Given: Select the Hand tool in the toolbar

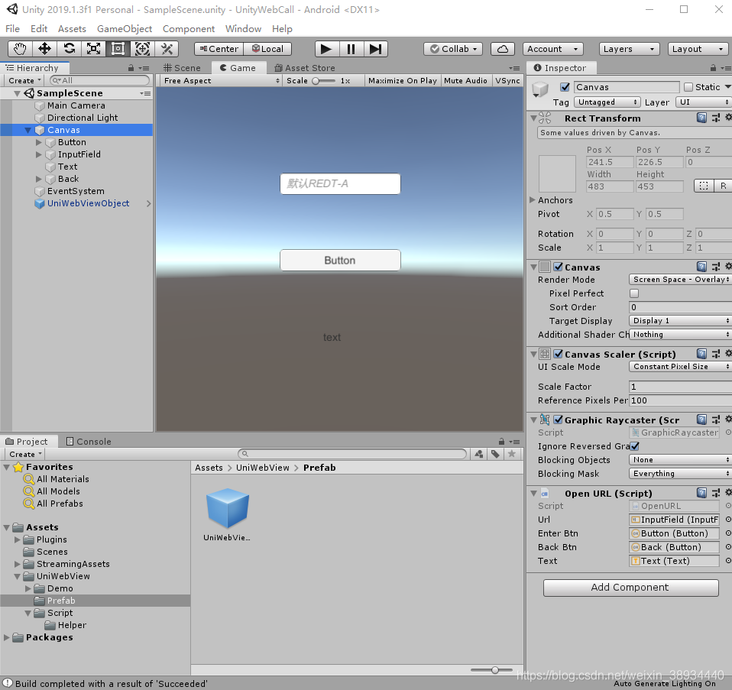Looking at the screenshot, I should [x=19, y=48].
